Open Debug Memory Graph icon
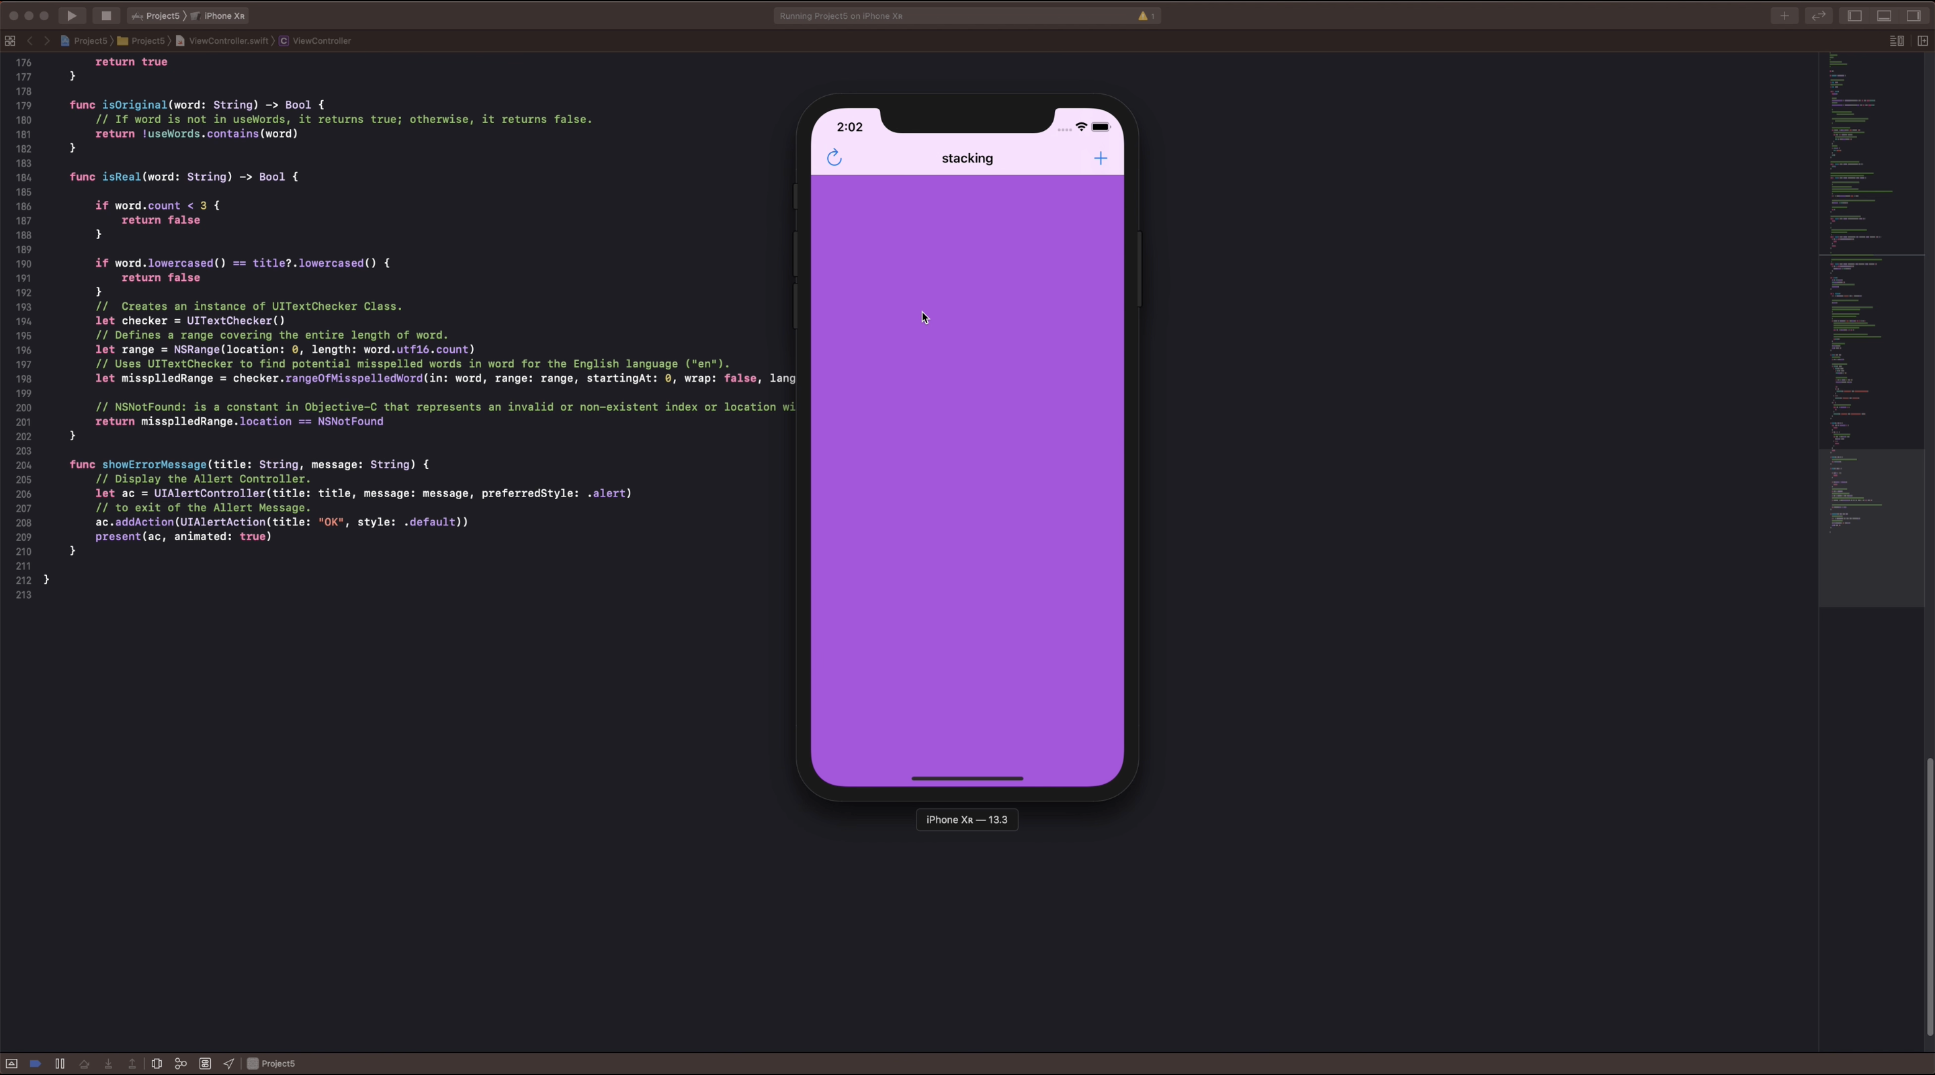The image size is (1935, 1075). pos(180,1064)
